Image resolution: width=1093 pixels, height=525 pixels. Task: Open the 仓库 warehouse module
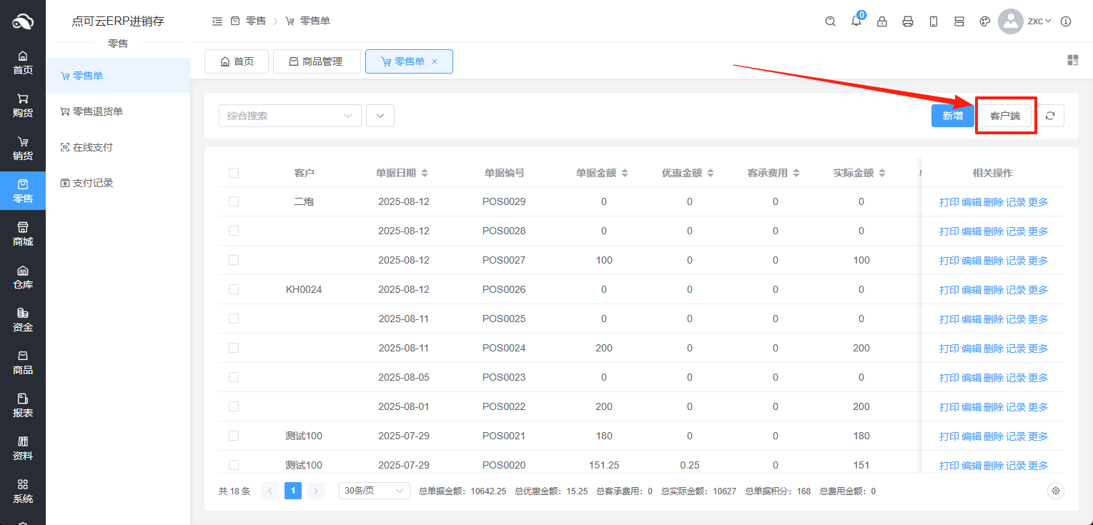click(x=23, y=277)
